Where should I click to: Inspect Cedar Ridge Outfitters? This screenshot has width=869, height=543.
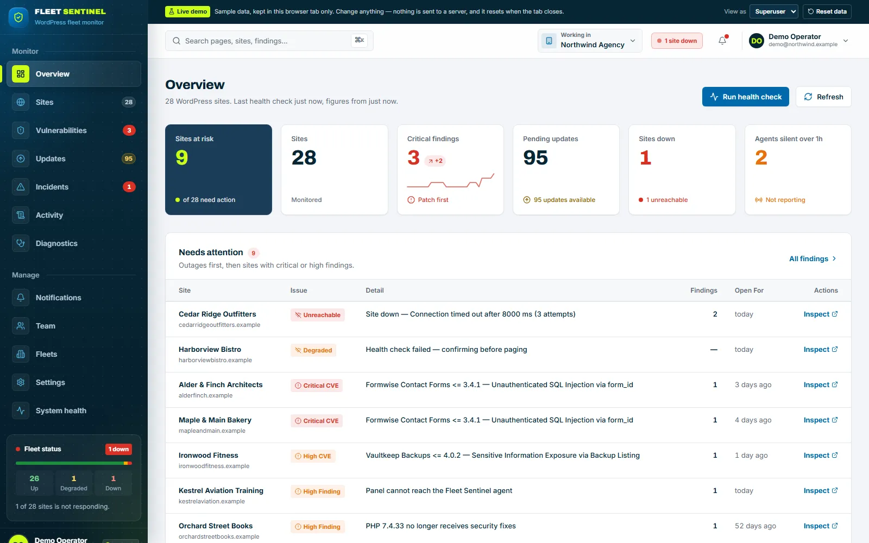[x=821, y=314]
